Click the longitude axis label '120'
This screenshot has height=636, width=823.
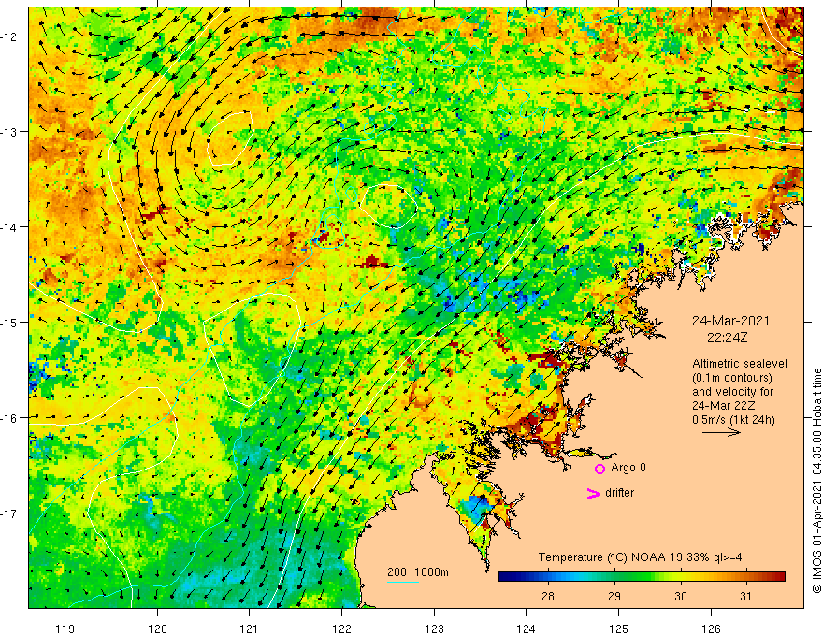click(x=157, y=629)
